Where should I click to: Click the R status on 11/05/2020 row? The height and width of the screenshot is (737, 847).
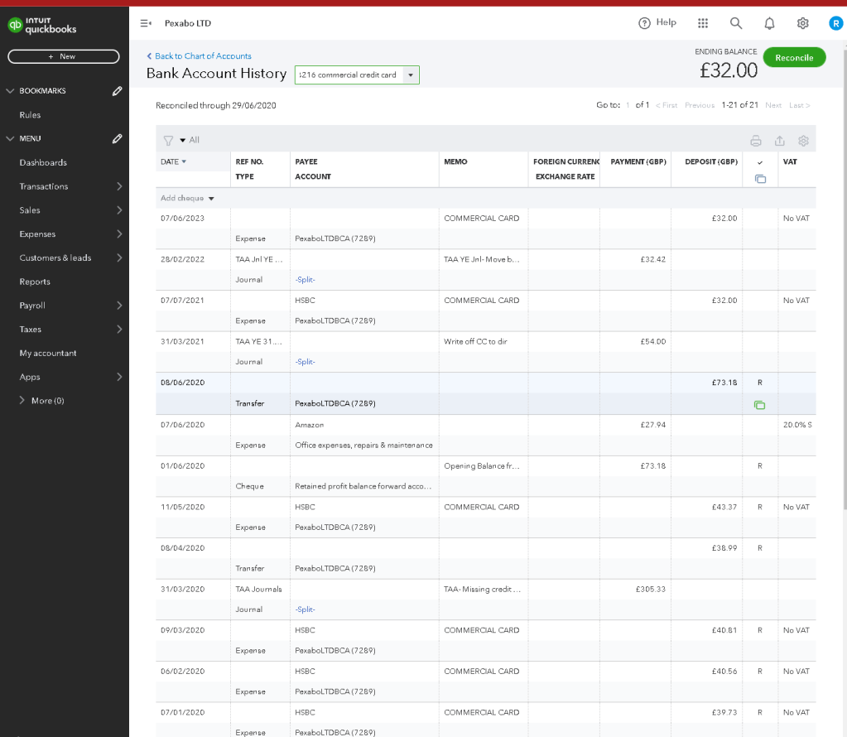[x=760, y=507]
